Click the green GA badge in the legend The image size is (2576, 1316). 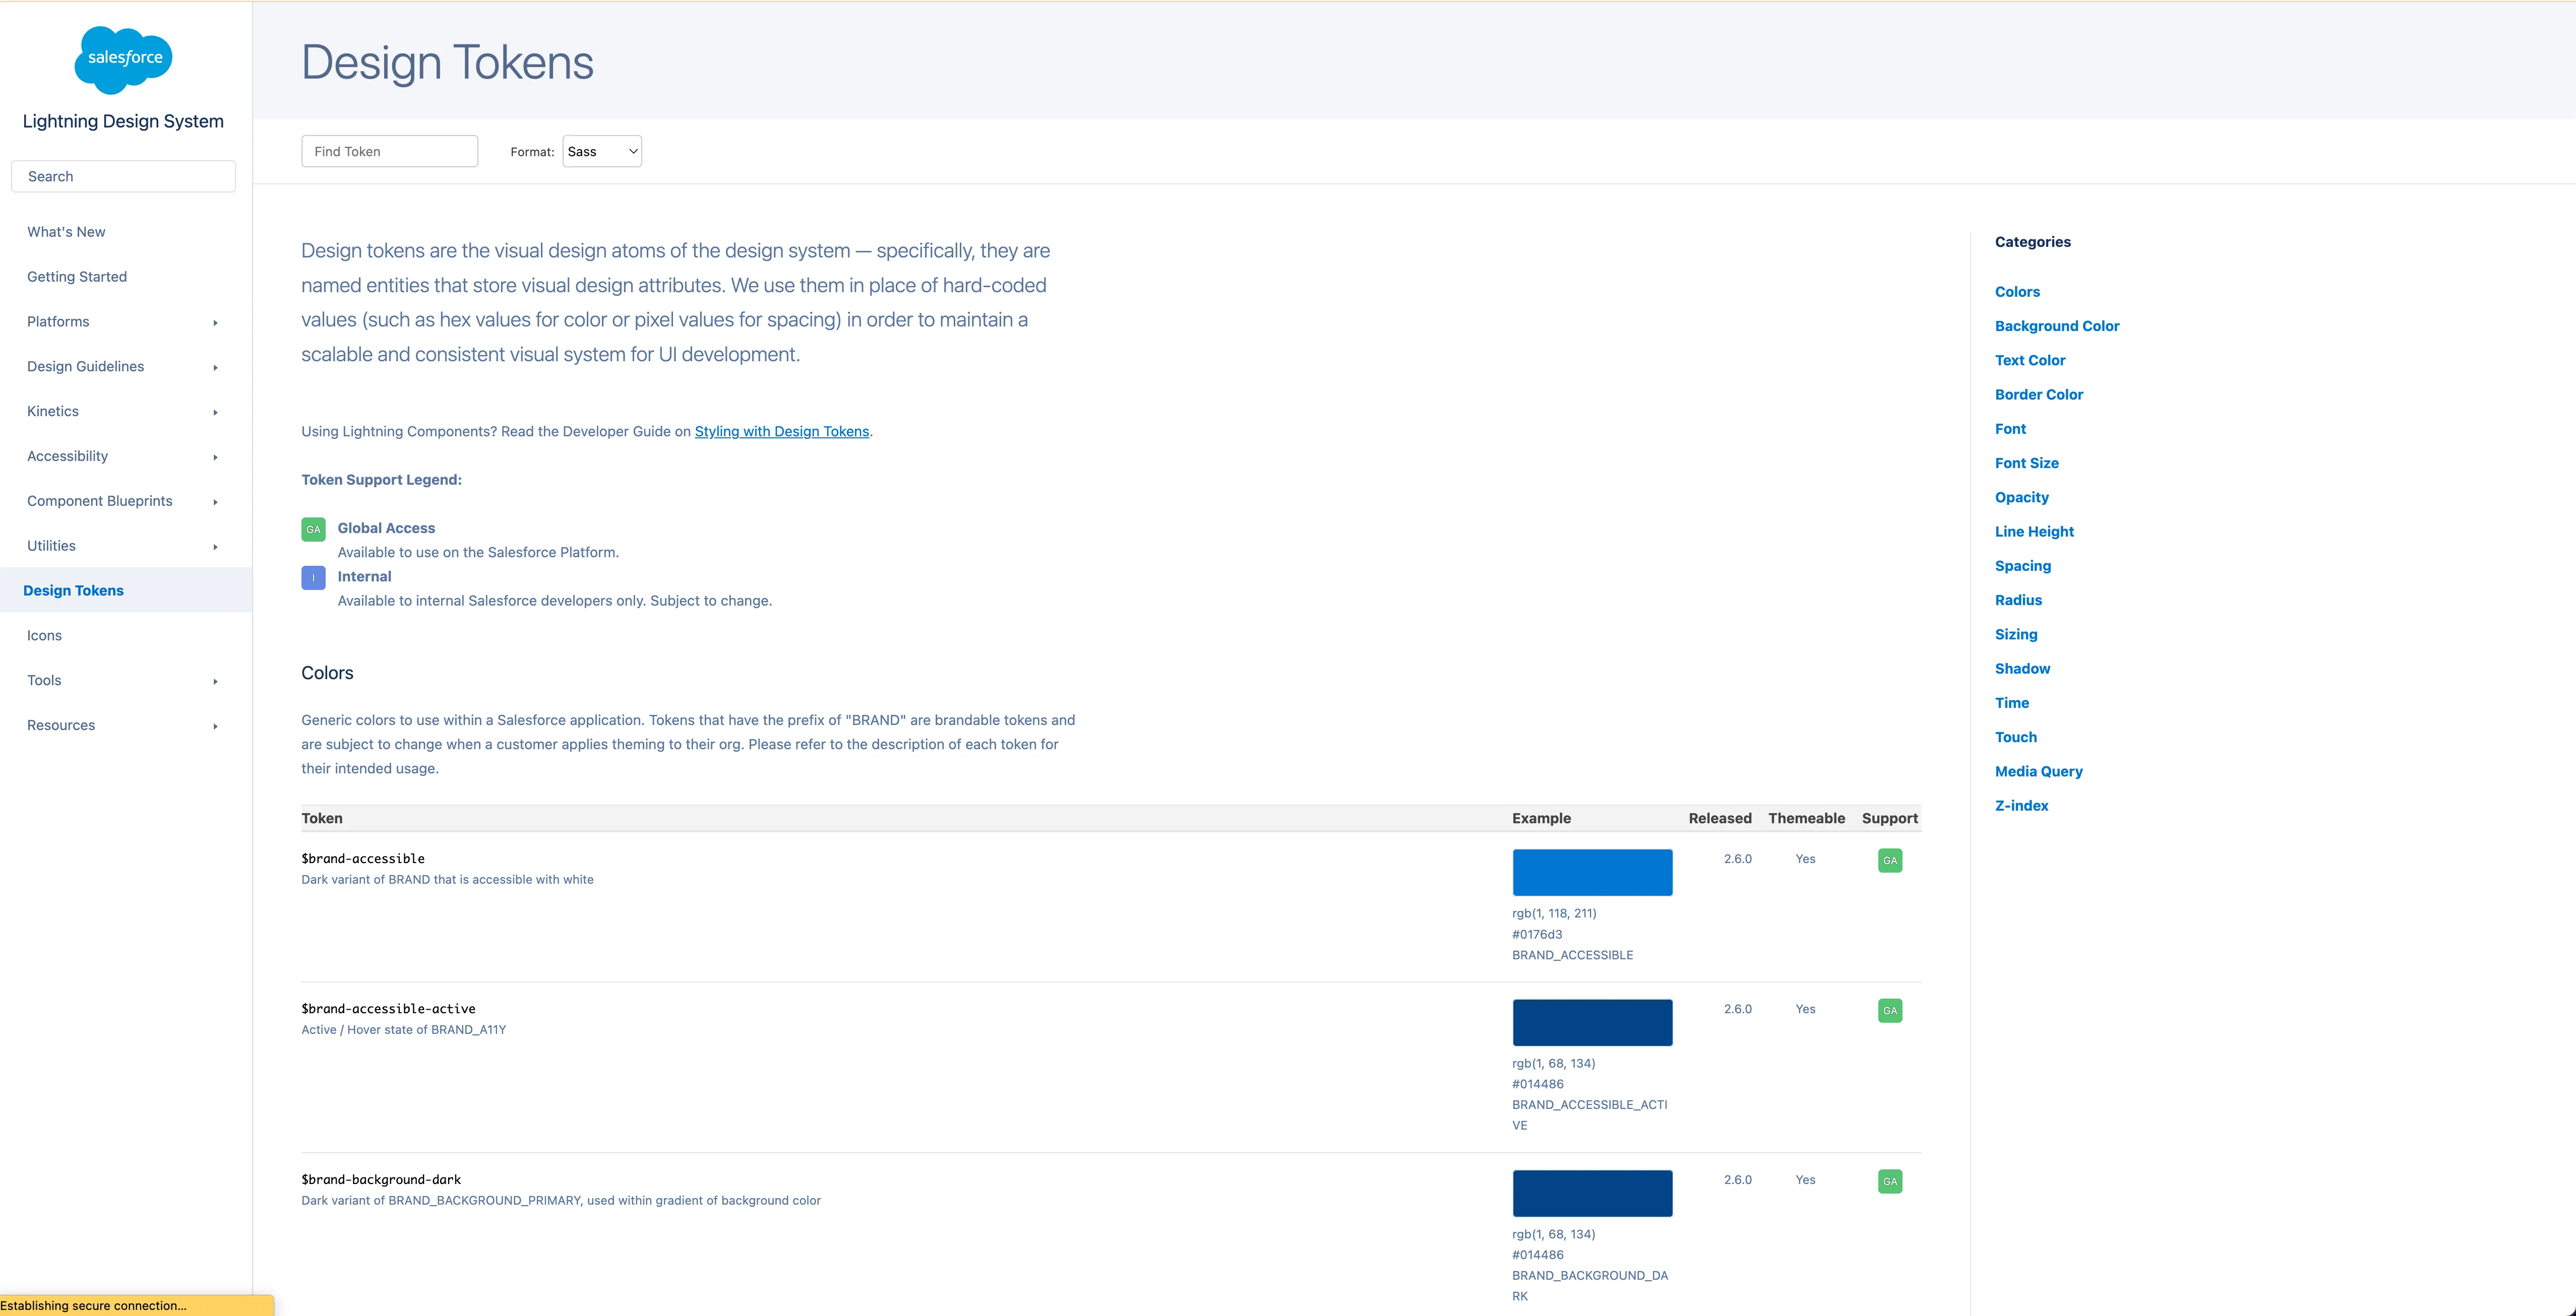click(313, 530)
